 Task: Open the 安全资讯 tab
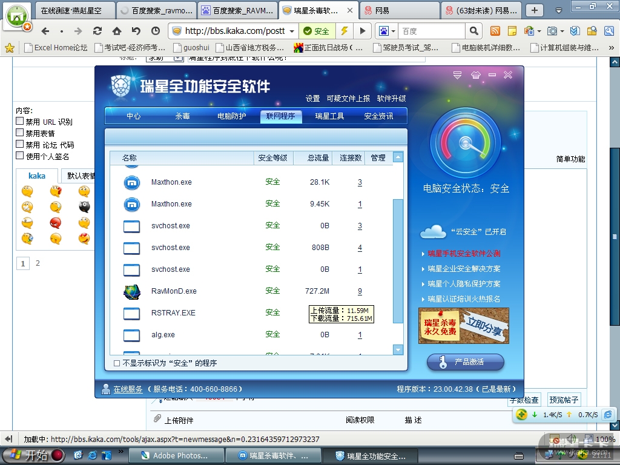pyautogui.click(x=378, y=116)
